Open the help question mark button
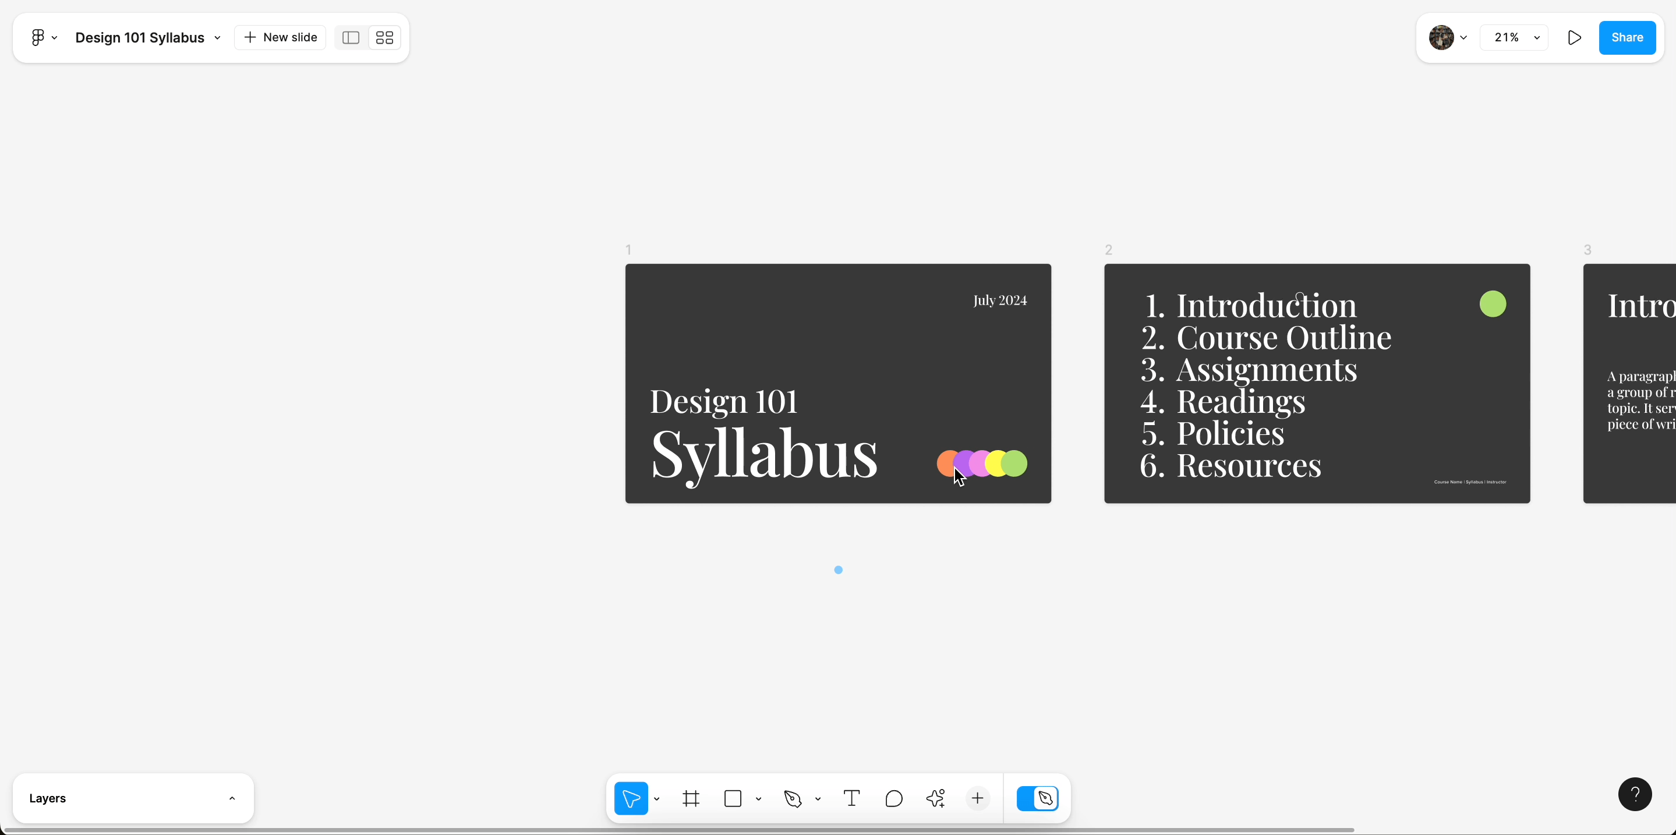This screenshot has height=835, width=1676. point(1634,794)
